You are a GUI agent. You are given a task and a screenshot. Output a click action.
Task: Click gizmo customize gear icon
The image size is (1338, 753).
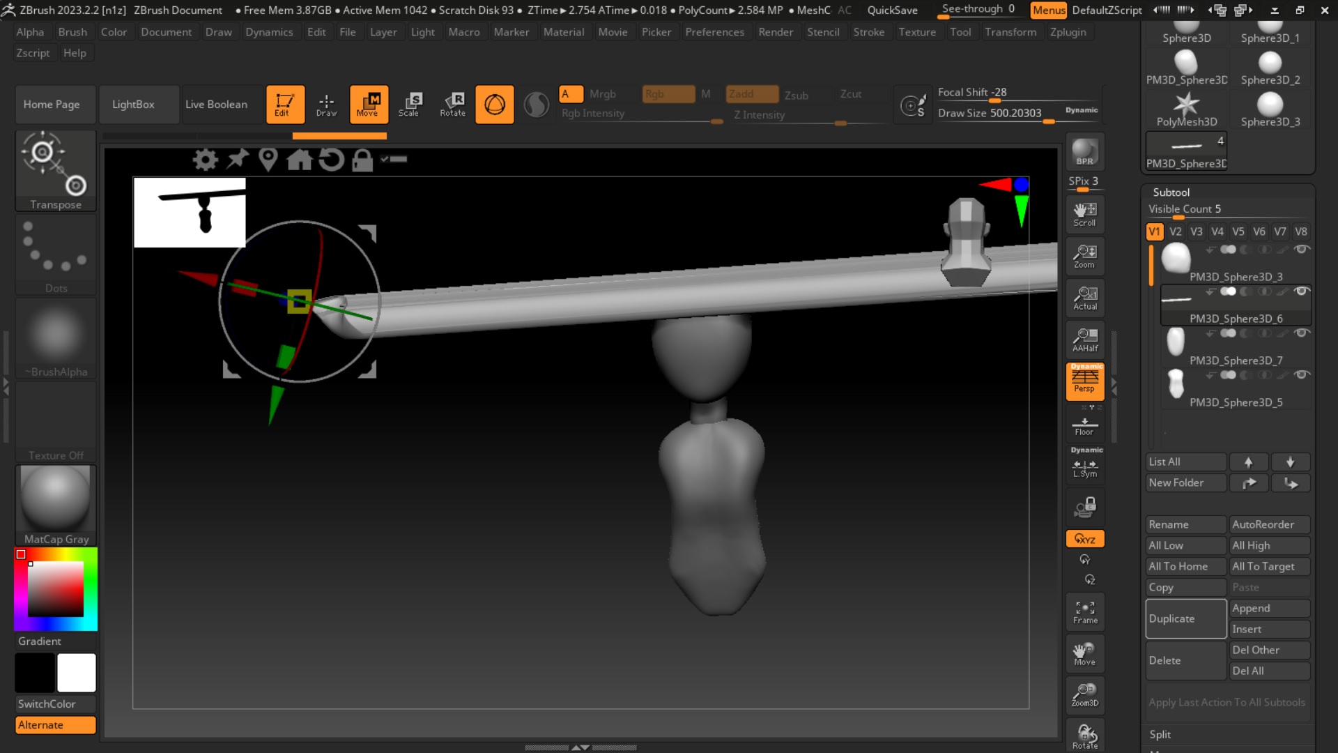205,160
